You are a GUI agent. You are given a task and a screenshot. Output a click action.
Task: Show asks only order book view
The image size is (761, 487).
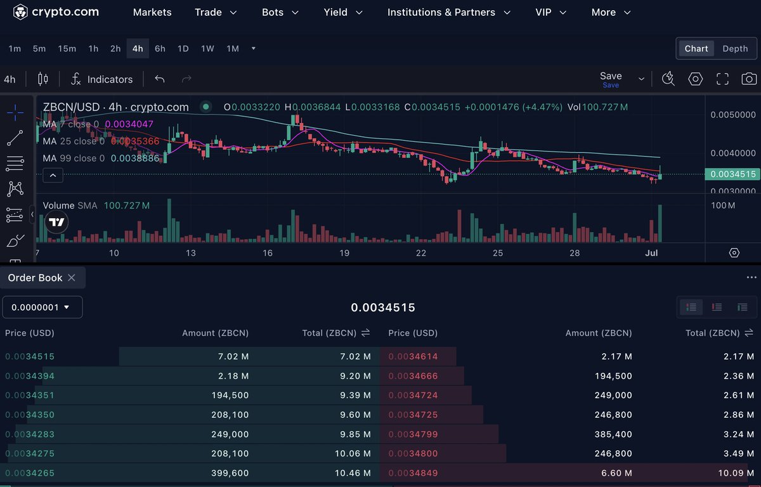coord(717,307)
